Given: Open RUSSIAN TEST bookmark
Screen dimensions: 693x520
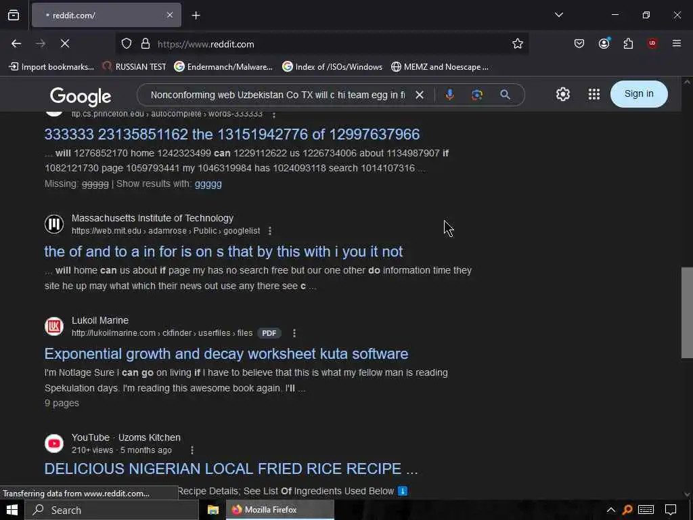Looking at the screenshot, I should click(x=135, y=67).
